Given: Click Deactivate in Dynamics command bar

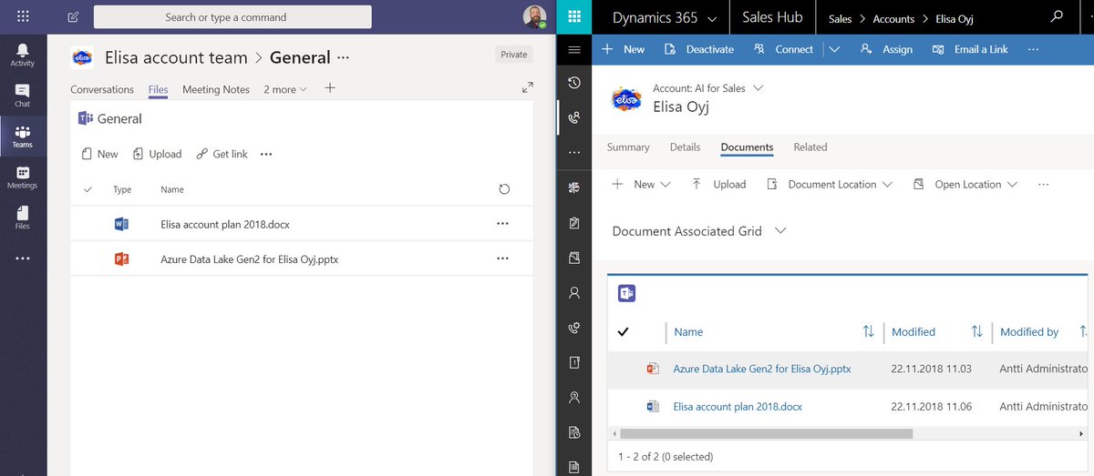Looking at the screenshot, I should tap(698, 49).
